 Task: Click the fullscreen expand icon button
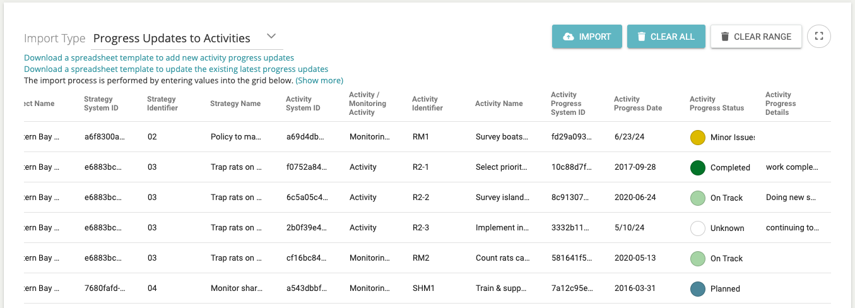click(x=819, y=37)
